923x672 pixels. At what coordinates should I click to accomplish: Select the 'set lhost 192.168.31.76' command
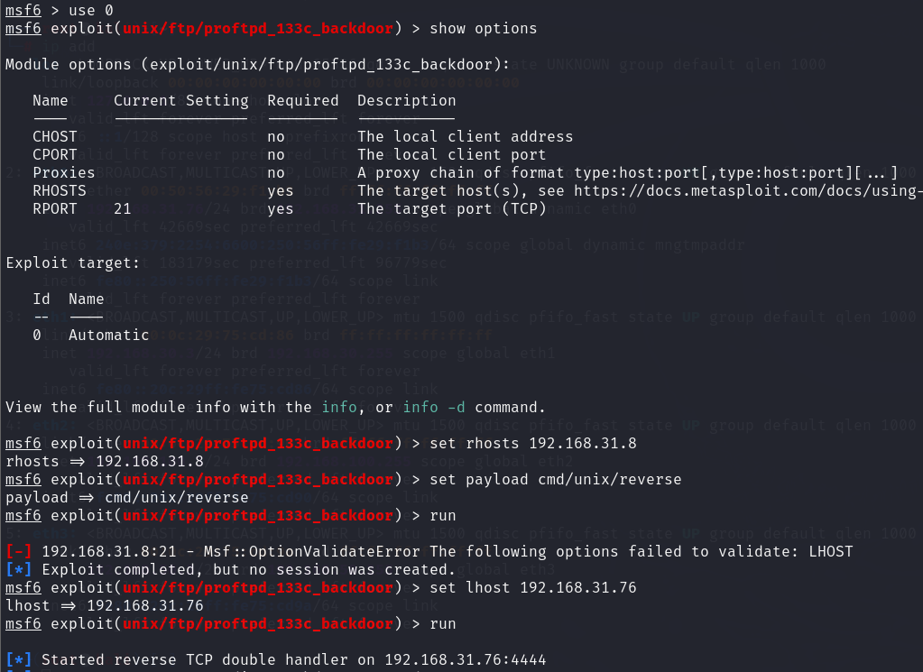pyautogui.click(x=532, y=588)
